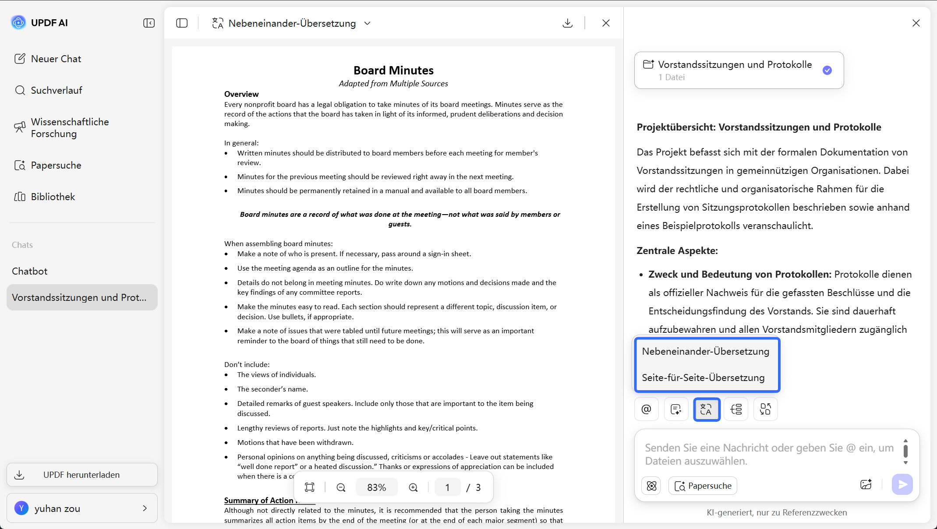Click the image upload icon

(x=866, y=484)
